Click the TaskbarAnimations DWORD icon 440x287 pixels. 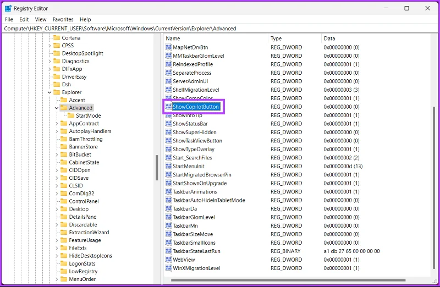(x=168, y=192)
